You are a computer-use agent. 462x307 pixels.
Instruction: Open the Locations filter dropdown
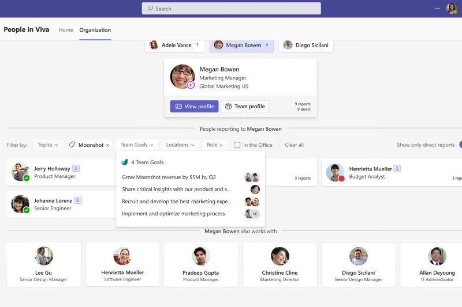click(x=180, y=145)
